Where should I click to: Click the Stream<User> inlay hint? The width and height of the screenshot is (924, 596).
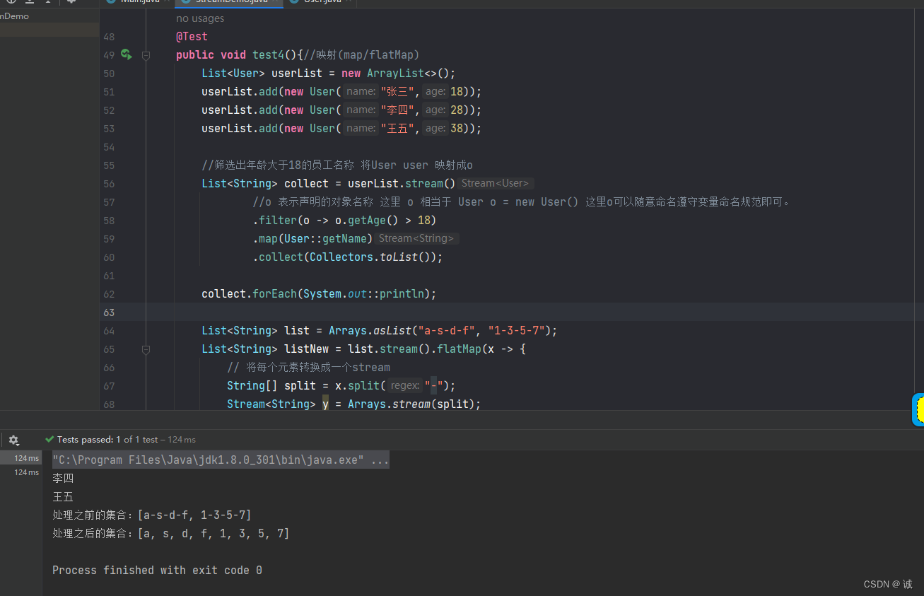click(496, 183)
